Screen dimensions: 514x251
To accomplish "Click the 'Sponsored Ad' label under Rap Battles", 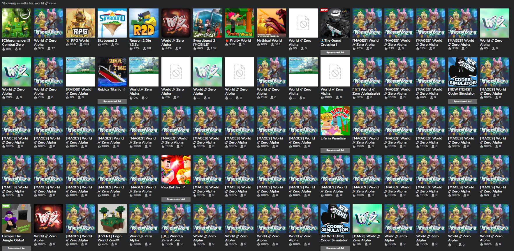I will pos(176,199).
